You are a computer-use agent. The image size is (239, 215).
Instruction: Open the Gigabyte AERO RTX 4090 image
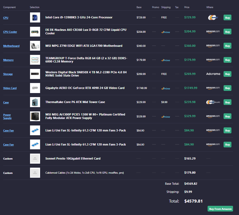[35, 88]
